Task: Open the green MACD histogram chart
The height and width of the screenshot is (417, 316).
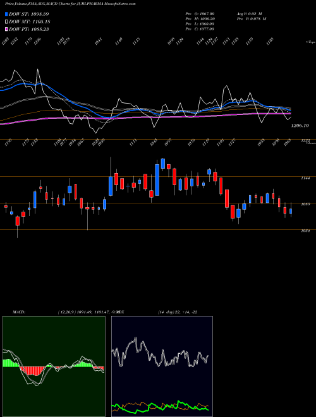Action: pyautogui.click(x=54, y=366)
